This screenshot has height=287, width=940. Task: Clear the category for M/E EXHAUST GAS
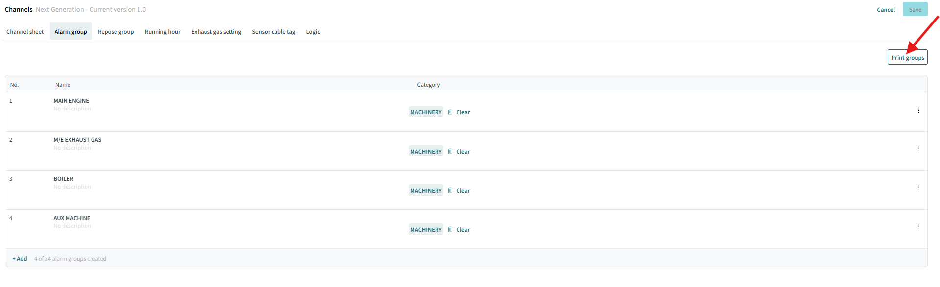tap(463, 152)
